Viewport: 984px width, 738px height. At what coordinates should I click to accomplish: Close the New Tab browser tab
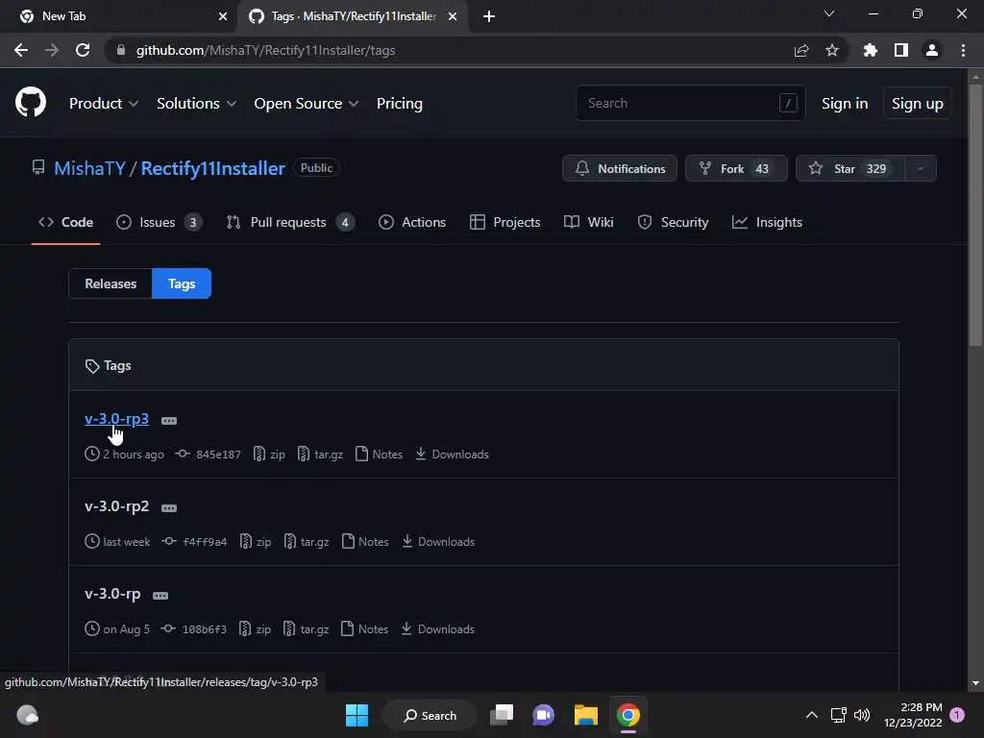click(223, 16)
